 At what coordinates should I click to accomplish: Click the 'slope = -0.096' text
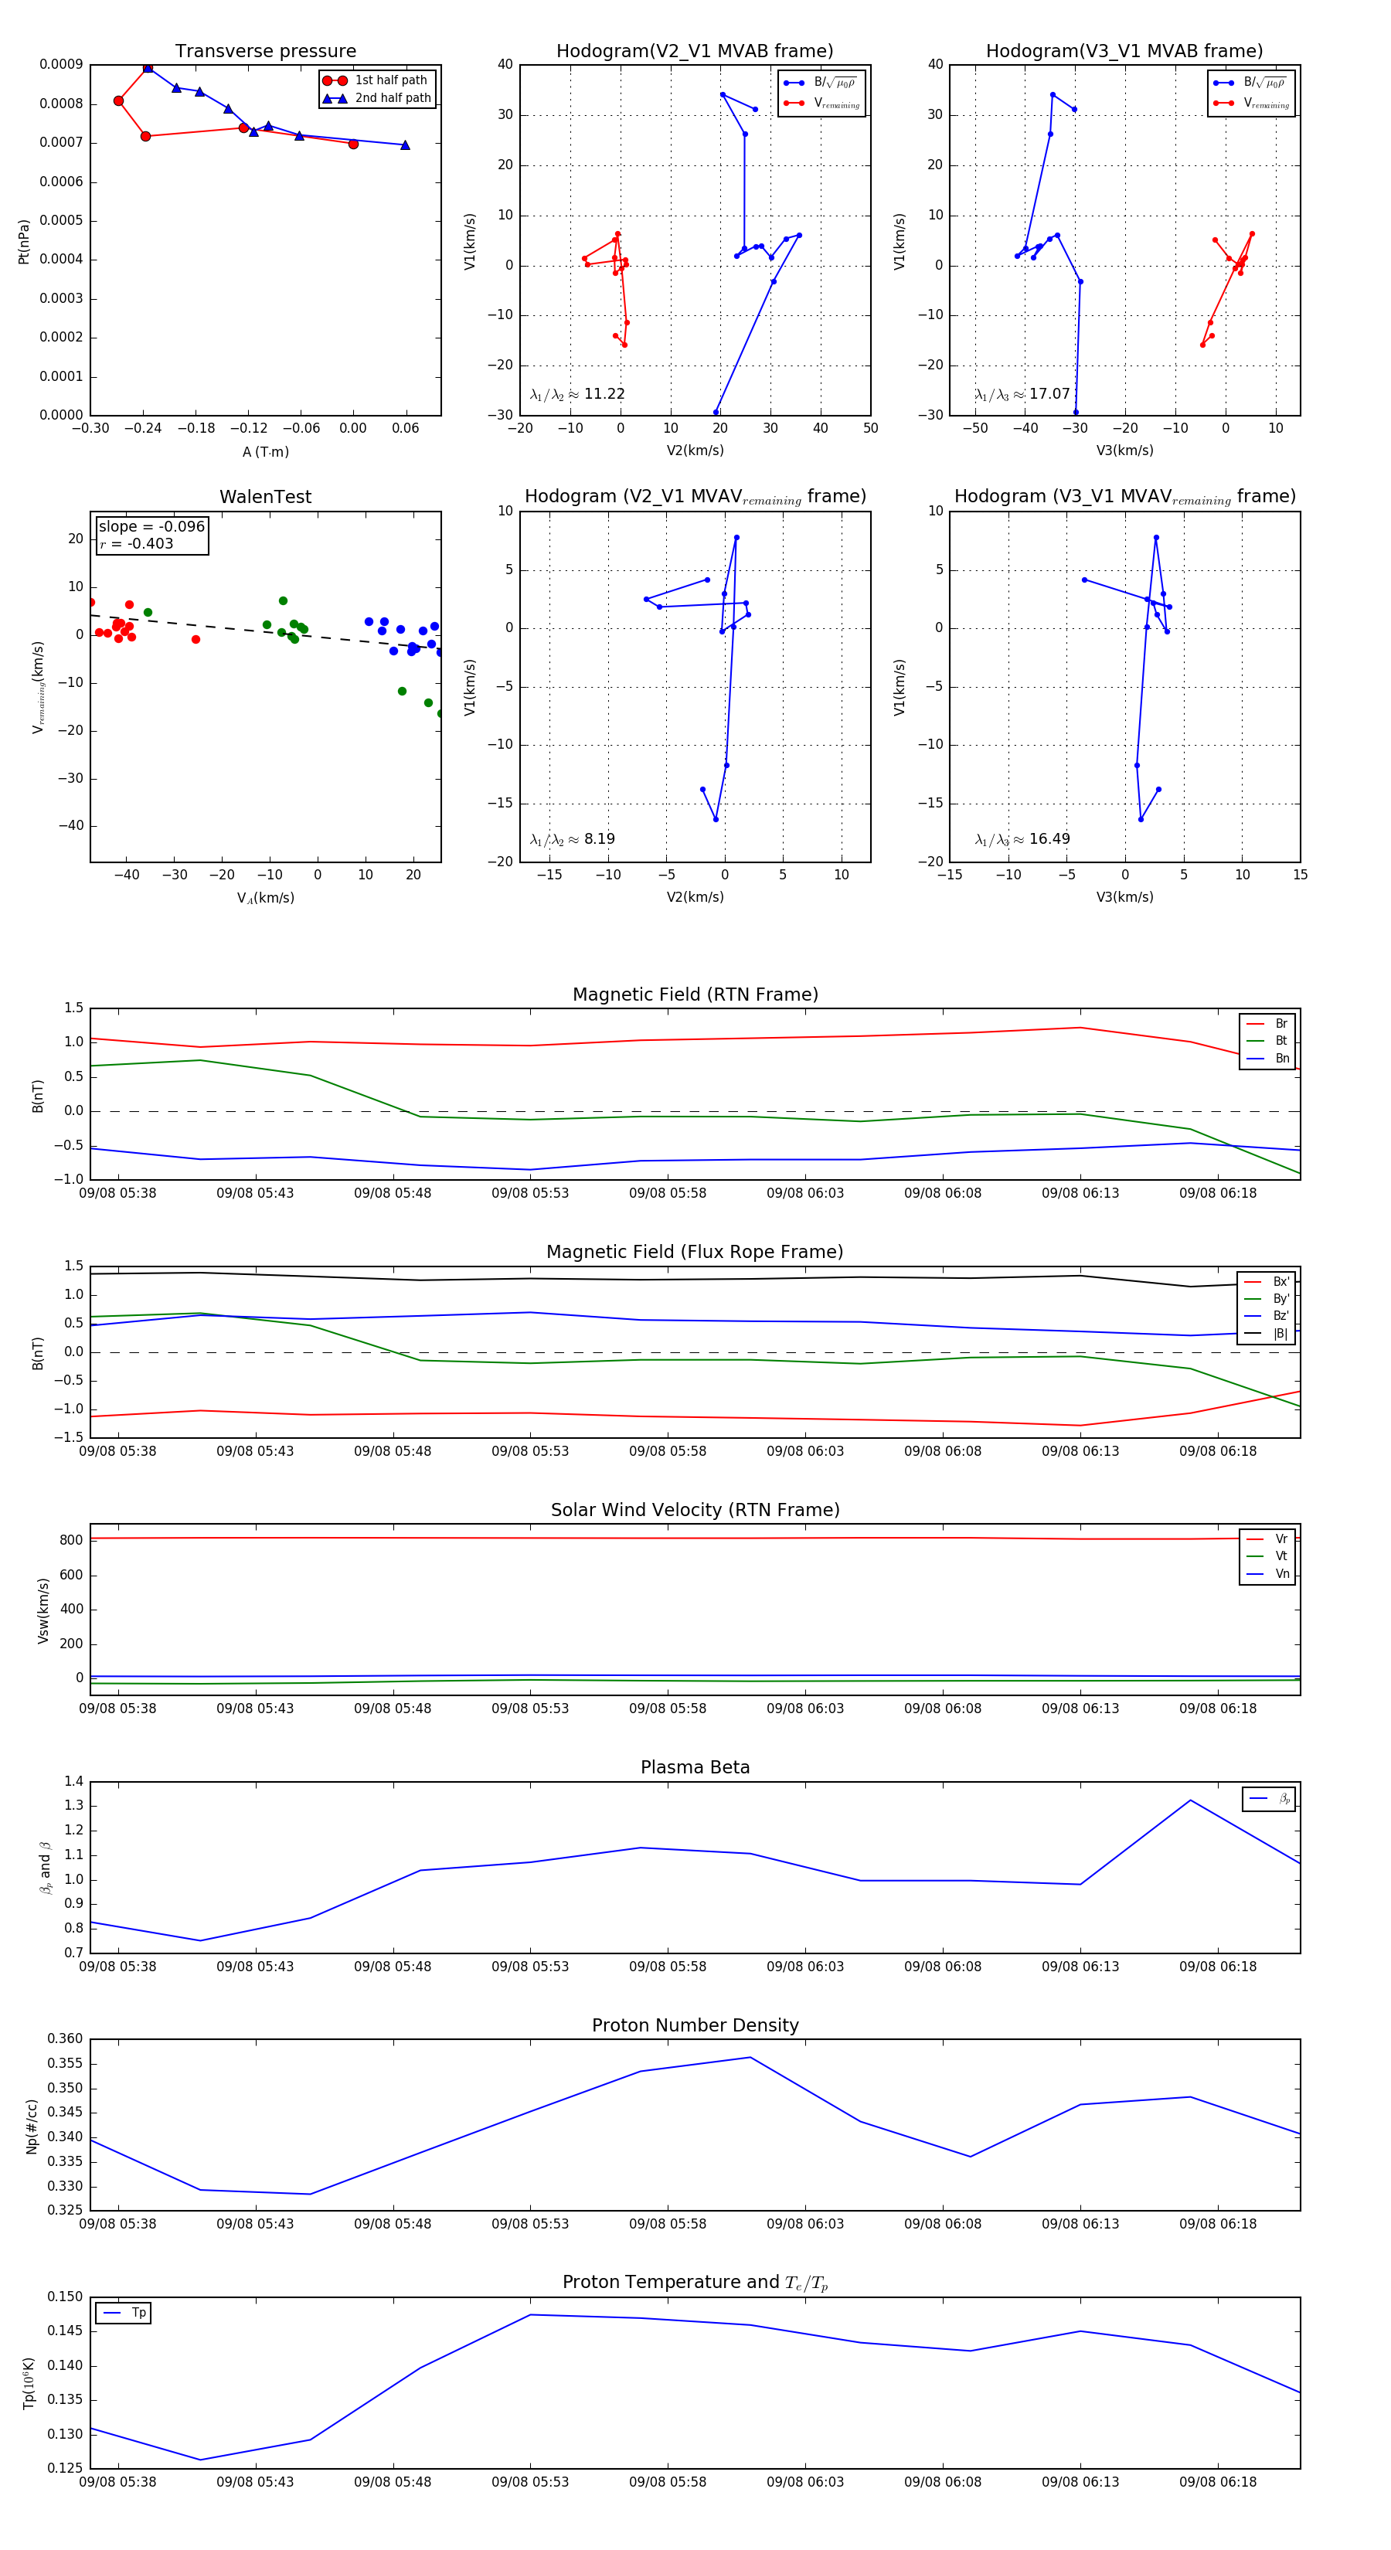pyautogui.click(x=151, y=527)
